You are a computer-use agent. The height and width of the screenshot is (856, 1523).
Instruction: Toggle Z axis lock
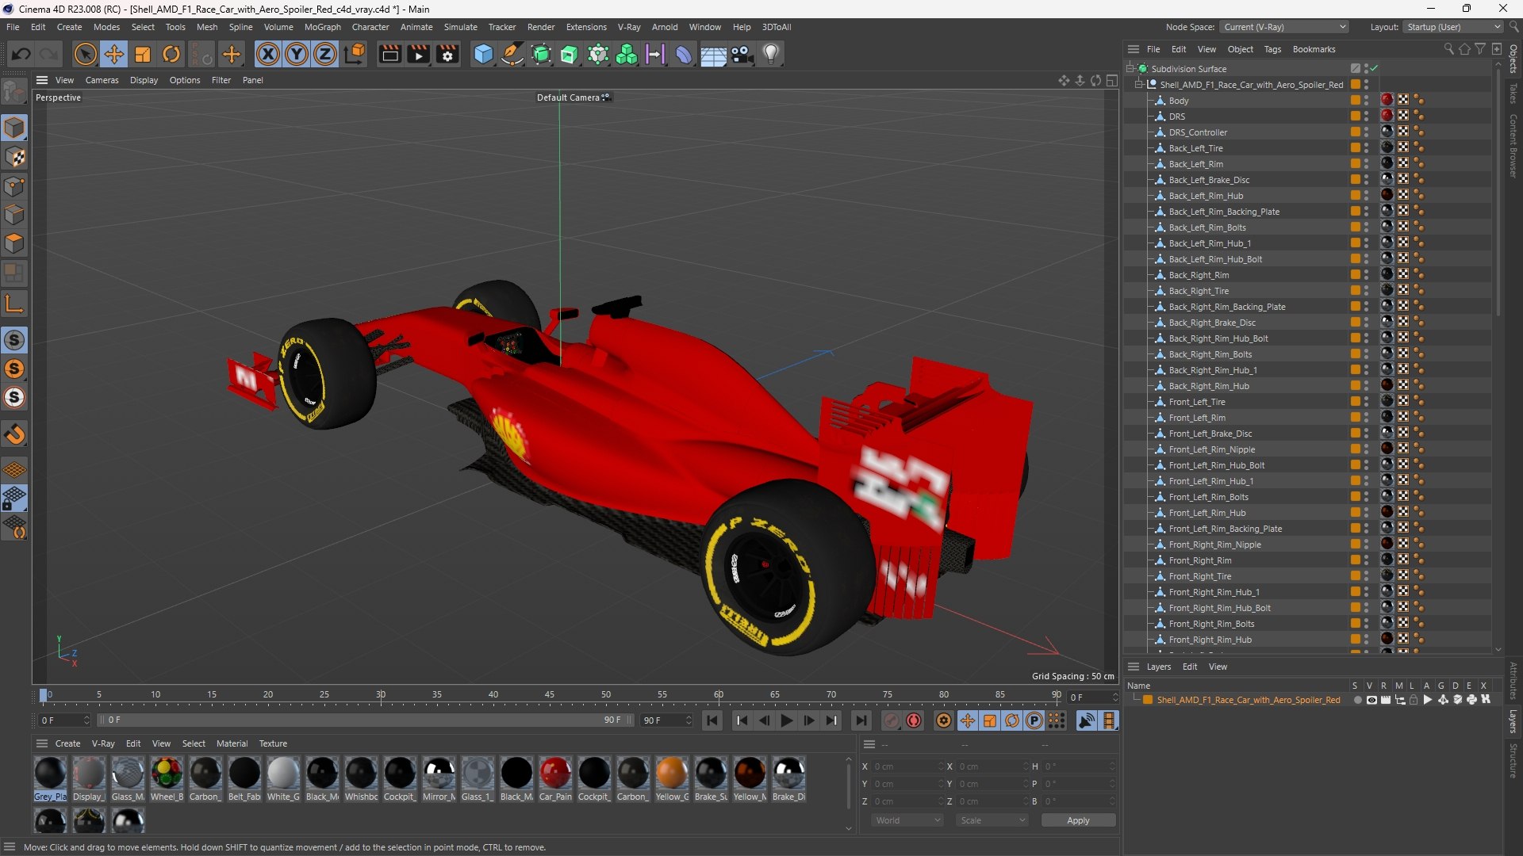coord(325,54)
